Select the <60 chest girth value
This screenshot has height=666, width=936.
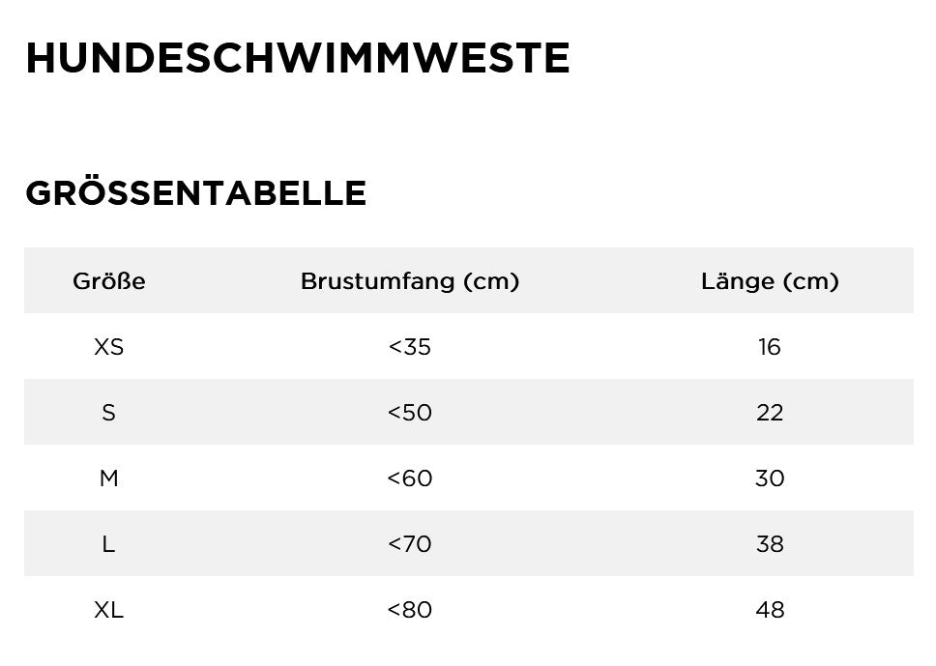410,478
